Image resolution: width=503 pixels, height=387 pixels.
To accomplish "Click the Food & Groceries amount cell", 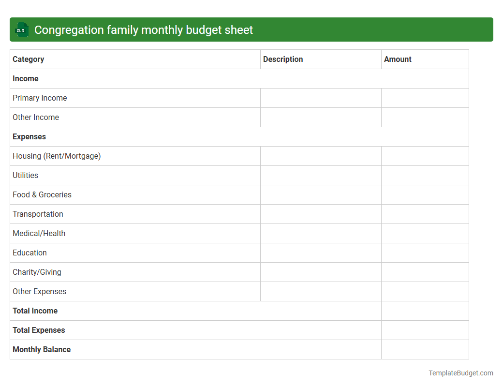I will pos(425,194).
